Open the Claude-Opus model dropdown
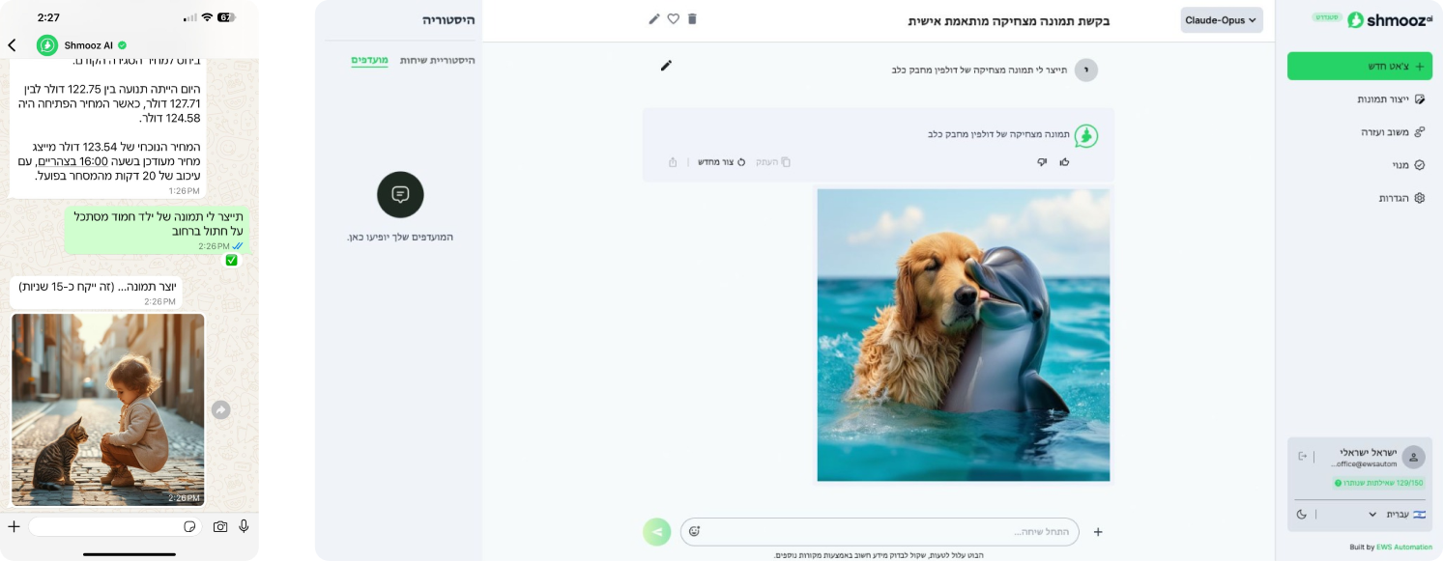Image resolution: width=1443 pixels, height=561 pixels. pyautogui.click(x=1222, y=20)
